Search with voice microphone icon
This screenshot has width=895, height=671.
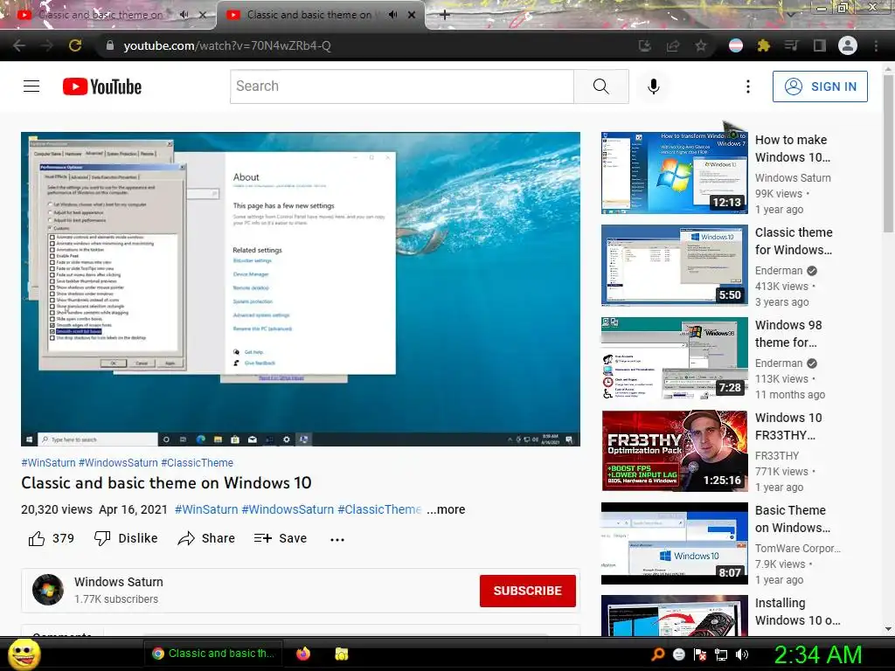pos(654,86)
